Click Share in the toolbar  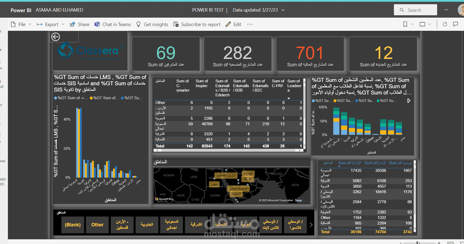80,24
